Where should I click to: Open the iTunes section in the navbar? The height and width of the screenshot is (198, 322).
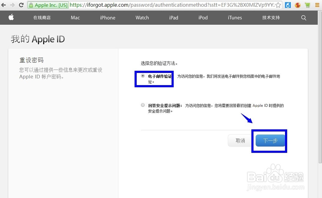[234, 18]
